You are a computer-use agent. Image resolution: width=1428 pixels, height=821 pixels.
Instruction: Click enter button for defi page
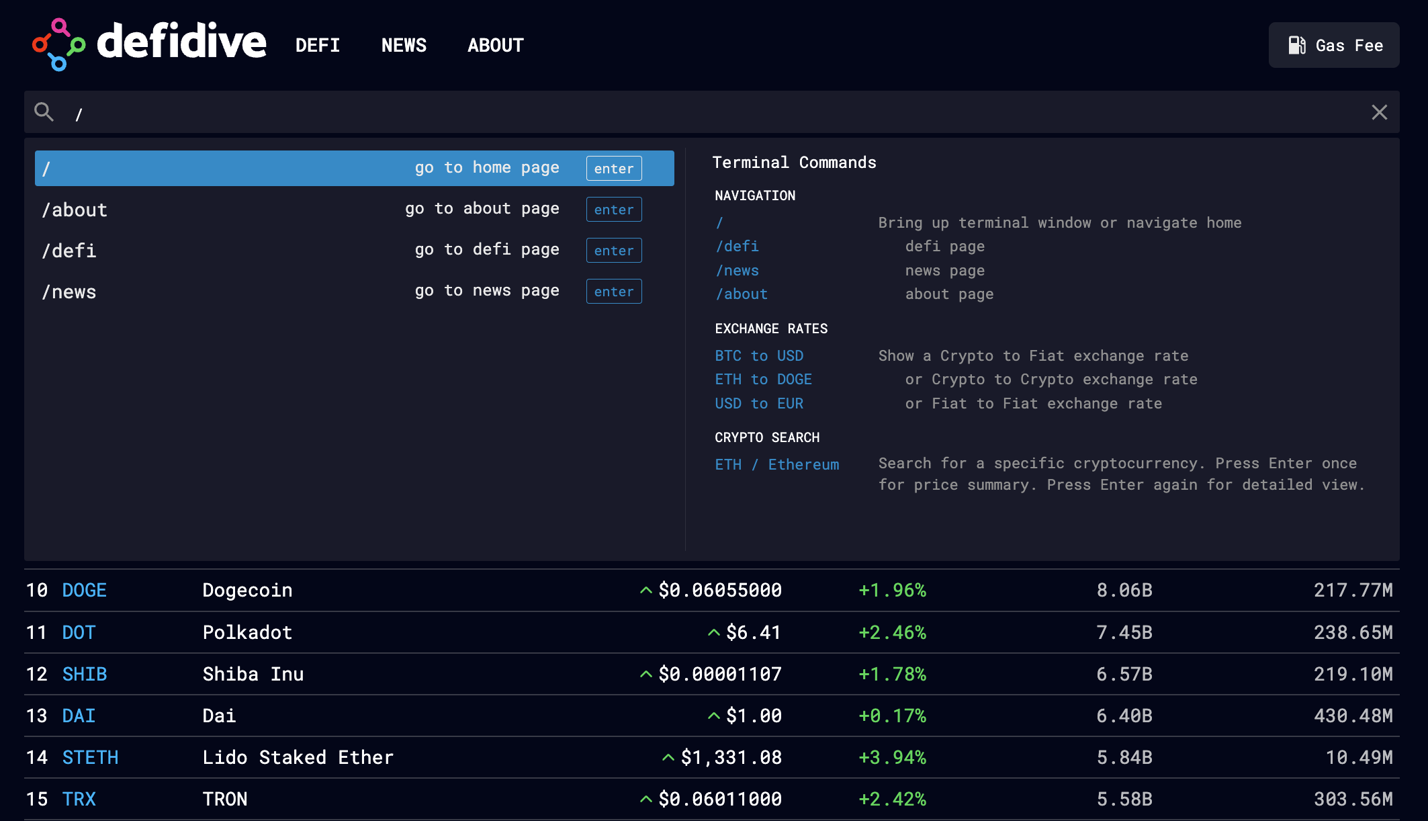[x=614, y=250]
